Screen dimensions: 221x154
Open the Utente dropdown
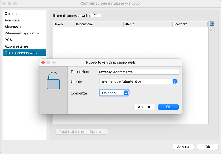click(138, 81)
